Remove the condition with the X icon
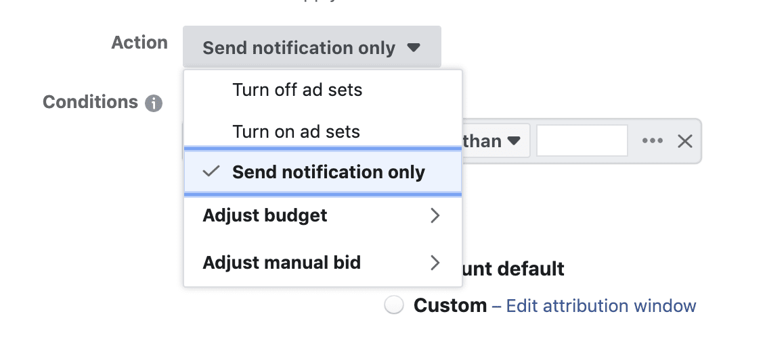 pyautogui.click(x=685, y=142)
